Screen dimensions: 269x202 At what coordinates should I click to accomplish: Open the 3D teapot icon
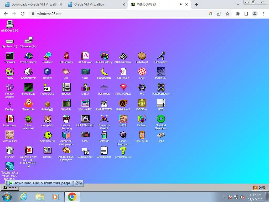pos(66,74)
